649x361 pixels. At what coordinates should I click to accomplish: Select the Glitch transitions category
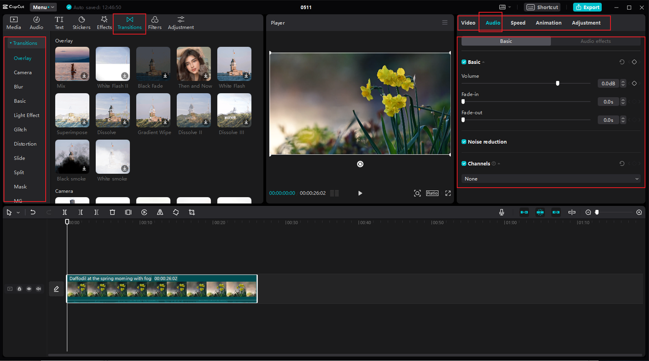pyautogui.click(x=20, y=130)
